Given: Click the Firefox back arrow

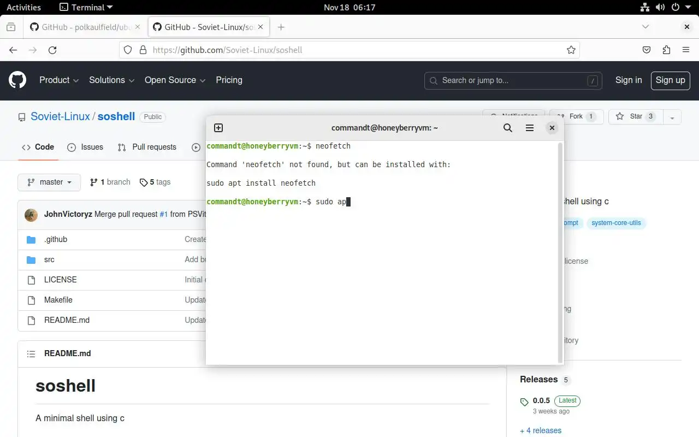Looking at the screenshot, I should click(13, 50).
